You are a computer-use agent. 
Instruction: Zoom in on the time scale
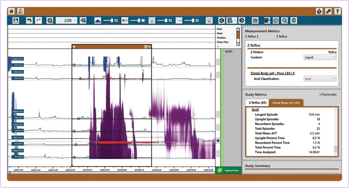click(x=50, y=20)
